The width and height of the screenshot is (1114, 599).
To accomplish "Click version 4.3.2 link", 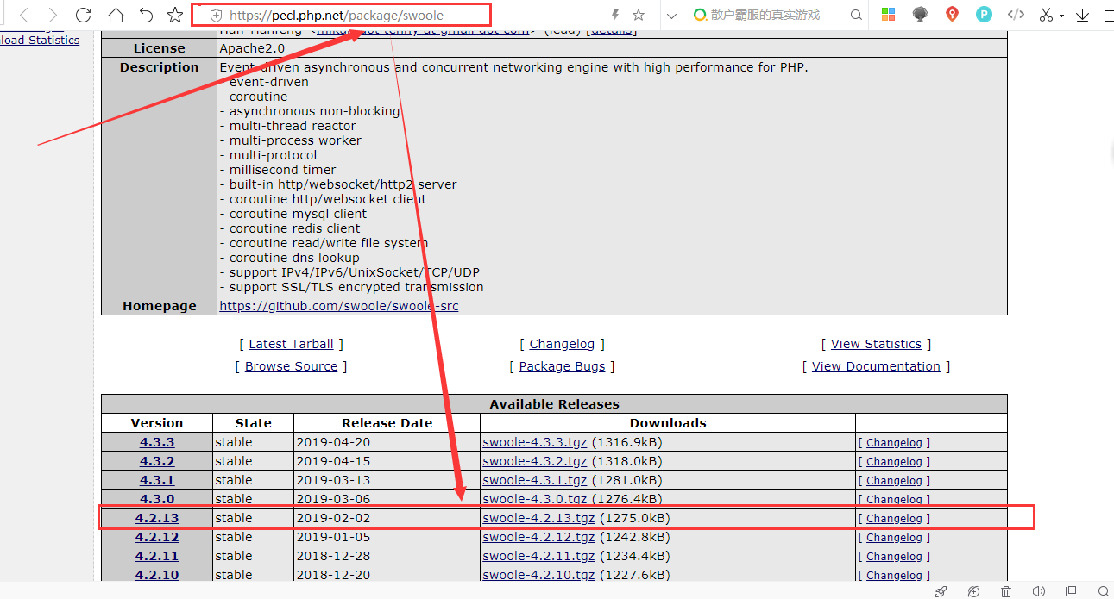I will (157, 461).
